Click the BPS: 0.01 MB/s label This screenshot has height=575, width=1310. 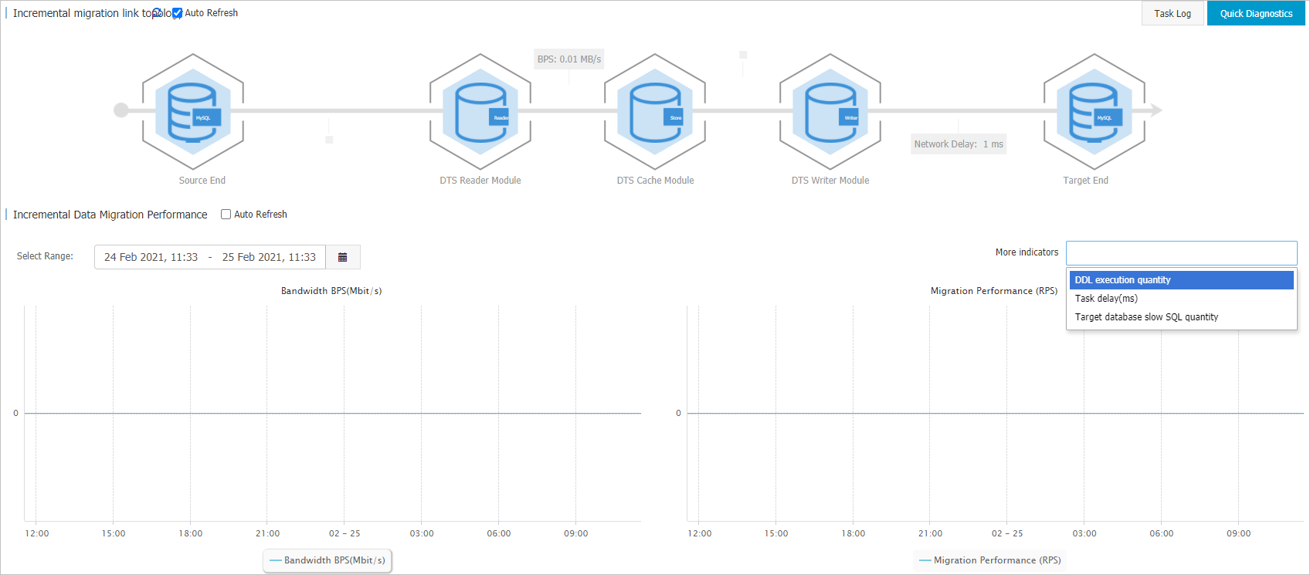click(569, 59)
